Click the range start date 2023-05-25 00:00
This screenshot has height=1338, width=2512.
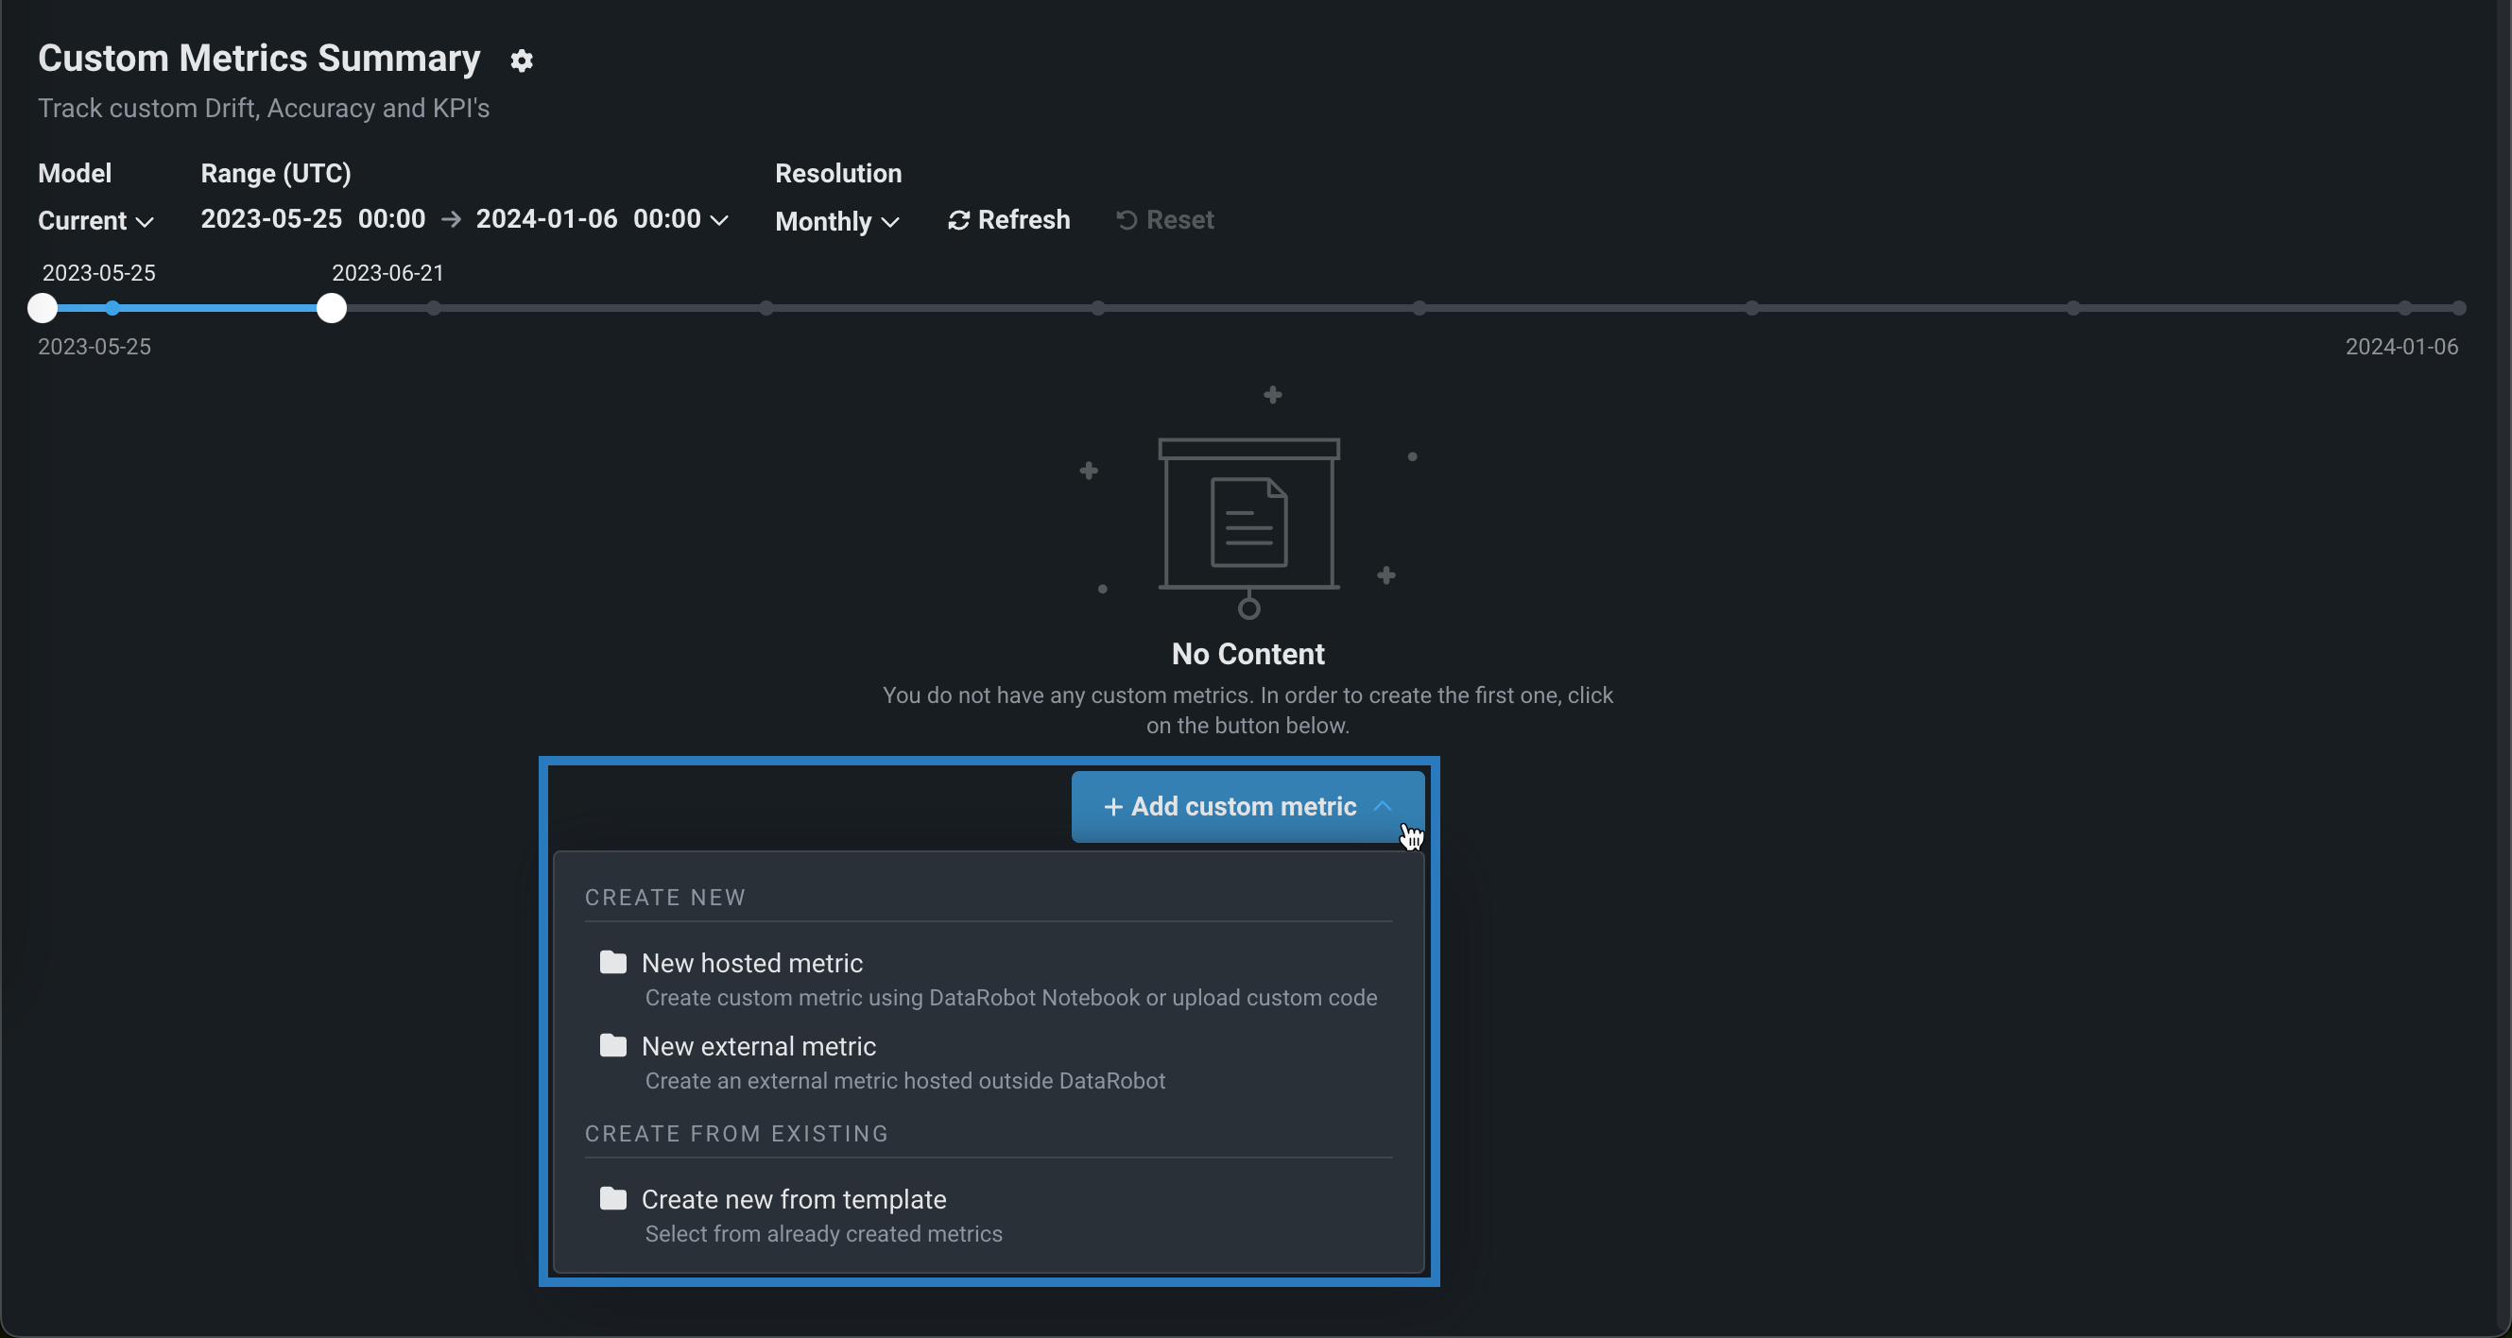pyautogui.click(x=313, y=219)
